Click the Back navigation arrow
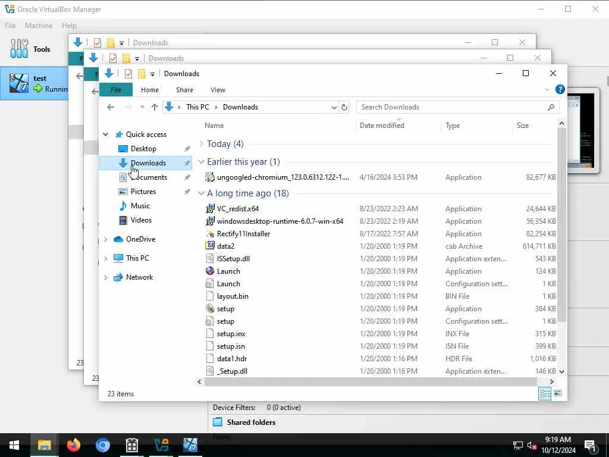The height and width of the screenshot is (457, 609). click(111, 107)
